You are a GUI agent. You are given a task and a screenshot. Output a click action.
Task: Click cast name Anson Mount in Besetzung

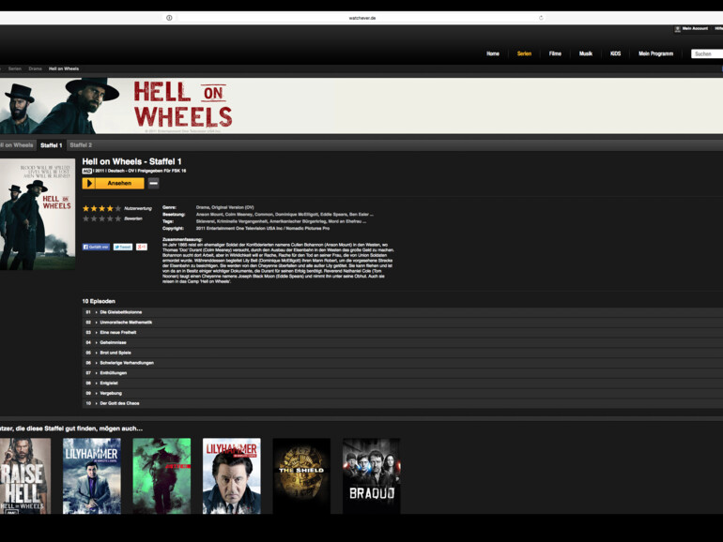(209, 214)
